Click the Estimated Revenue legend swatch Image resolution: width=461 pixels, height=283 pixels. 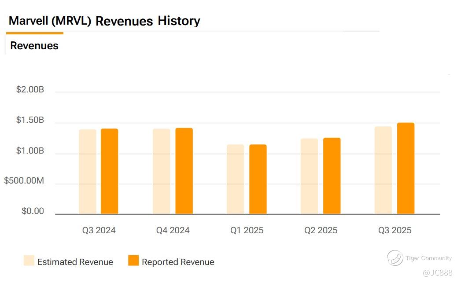tap(29, 261)
